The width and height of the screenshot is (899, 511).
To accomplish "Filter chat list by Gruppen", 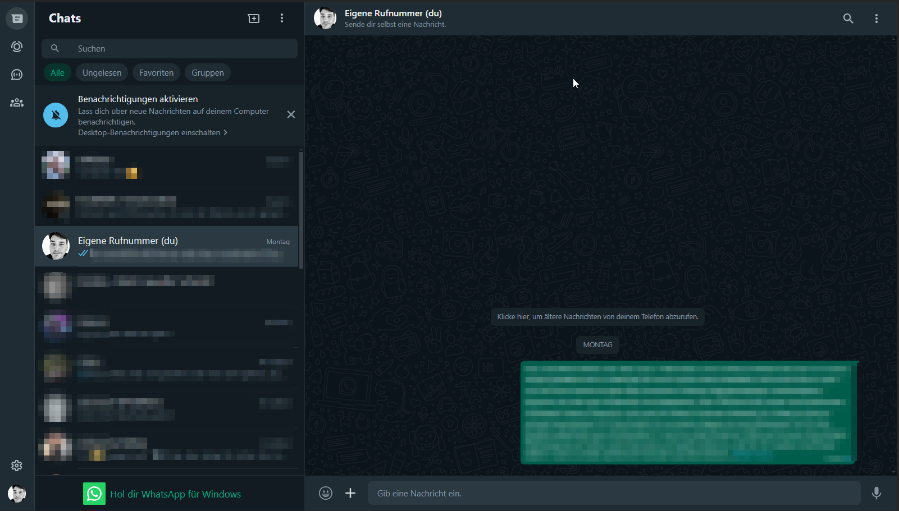I will 207,73.
